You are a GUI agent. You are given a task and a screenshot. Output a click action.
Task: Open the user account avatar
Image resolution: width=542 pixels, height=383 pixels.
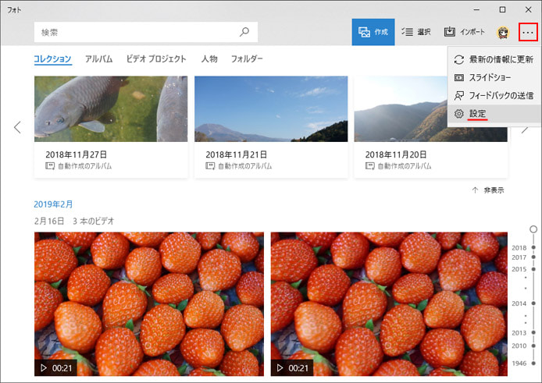(x=503, y=33)
